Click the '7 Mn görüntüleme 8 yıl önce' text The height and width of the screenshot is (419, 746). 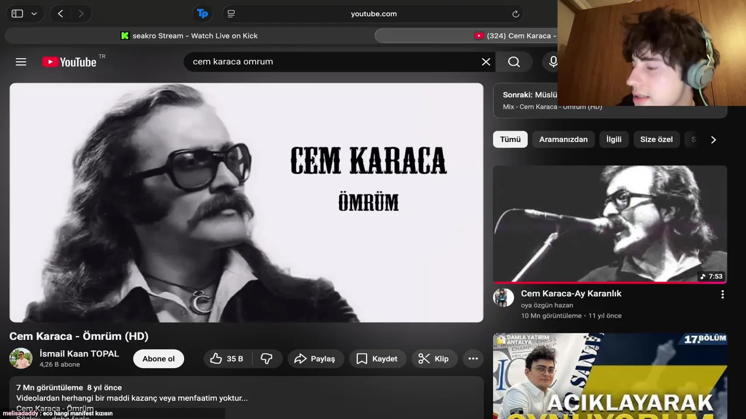[69, 388]
